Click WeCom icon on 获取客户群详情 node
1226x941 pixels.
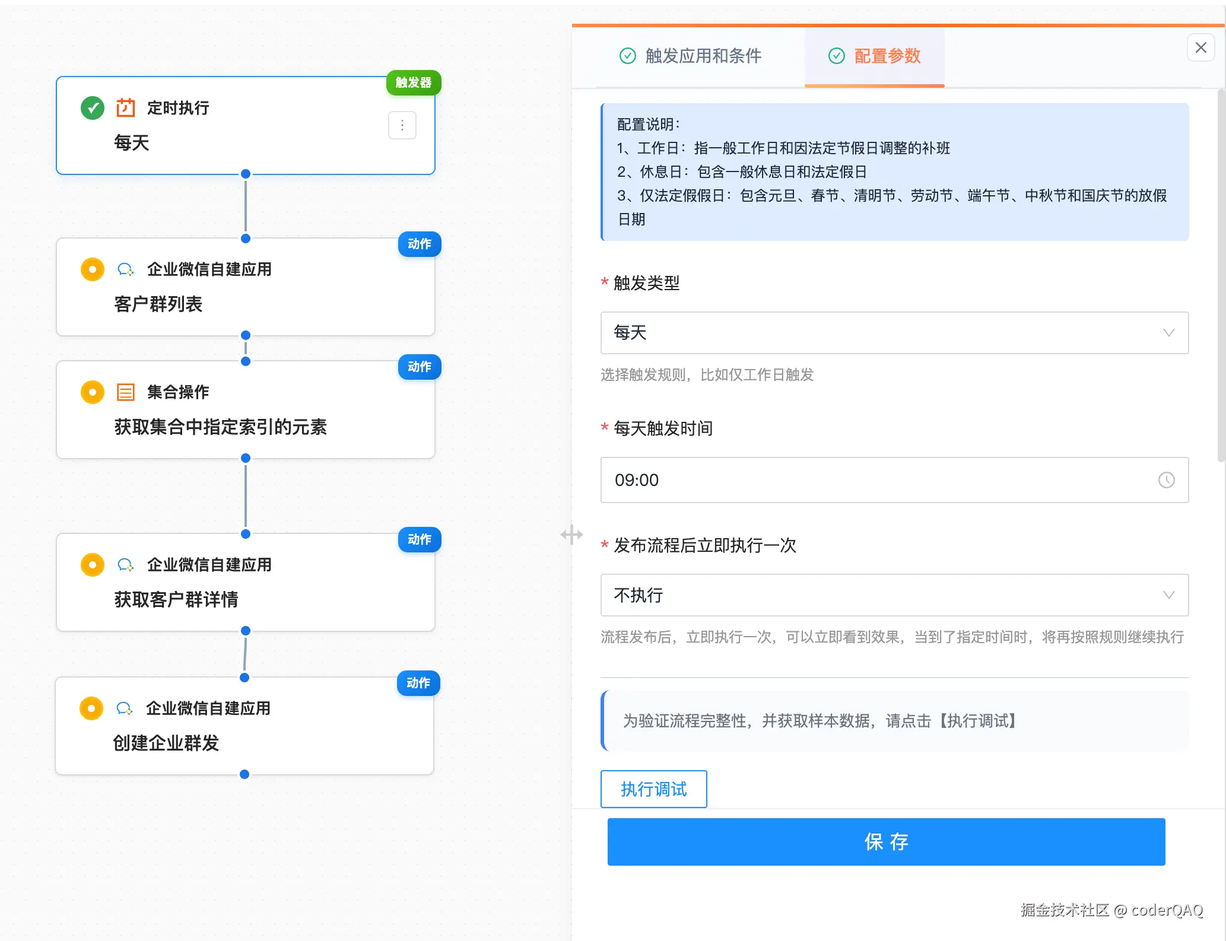pos(125,565)
